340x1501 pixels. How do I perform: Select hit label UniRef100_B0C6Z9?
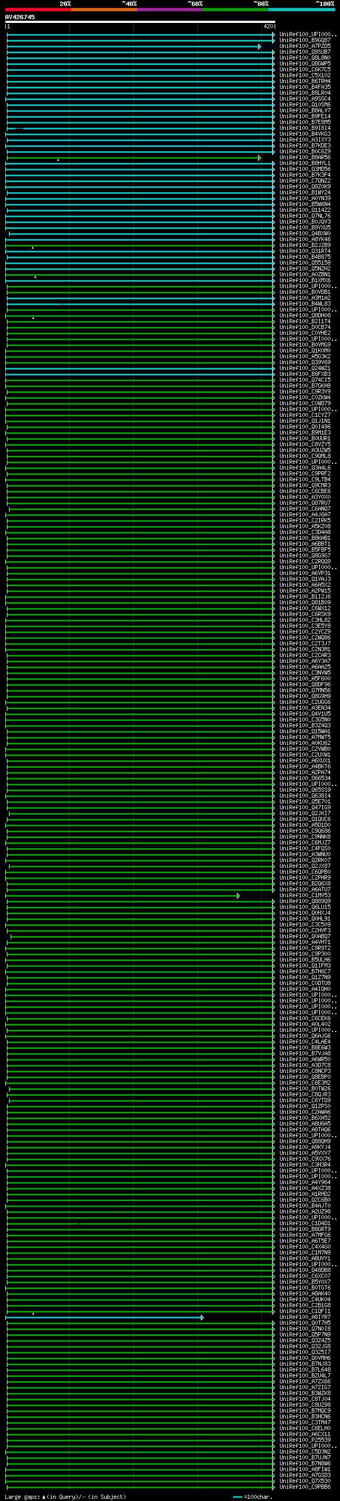(305, 152)
